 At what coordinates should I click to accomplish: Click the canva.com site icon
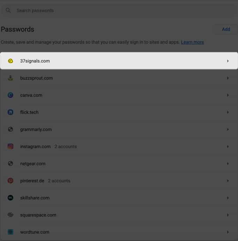(10, 95)
